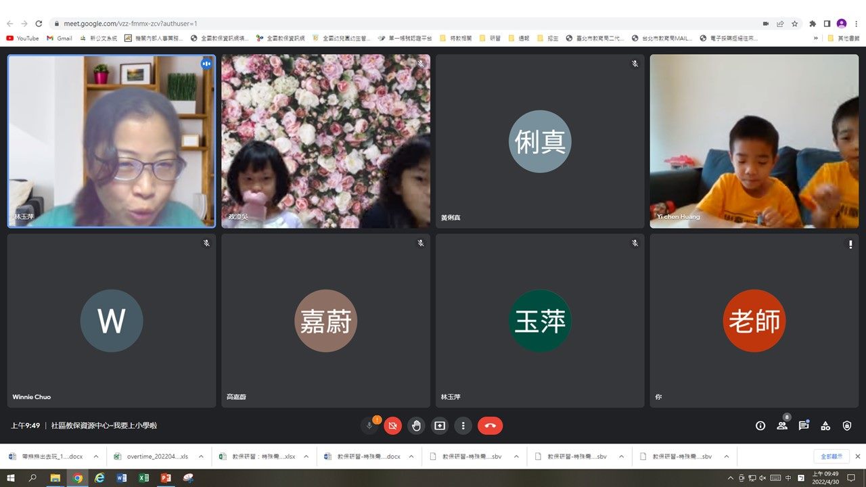Click the Show all downloads button
This screenshot has height=487, width=866.
[x=831, y=457]
